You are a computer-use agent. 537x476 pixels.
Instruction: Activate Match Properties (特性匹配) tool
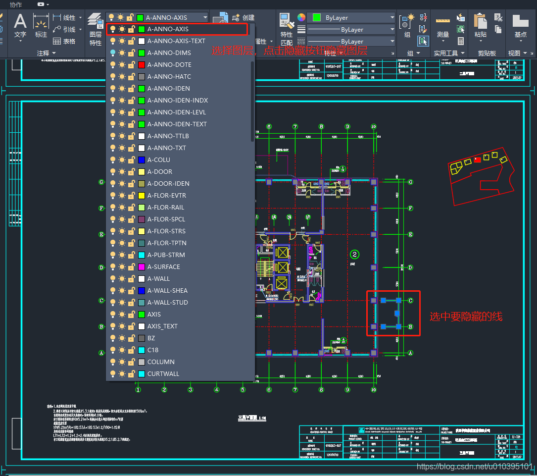(286, 29)
